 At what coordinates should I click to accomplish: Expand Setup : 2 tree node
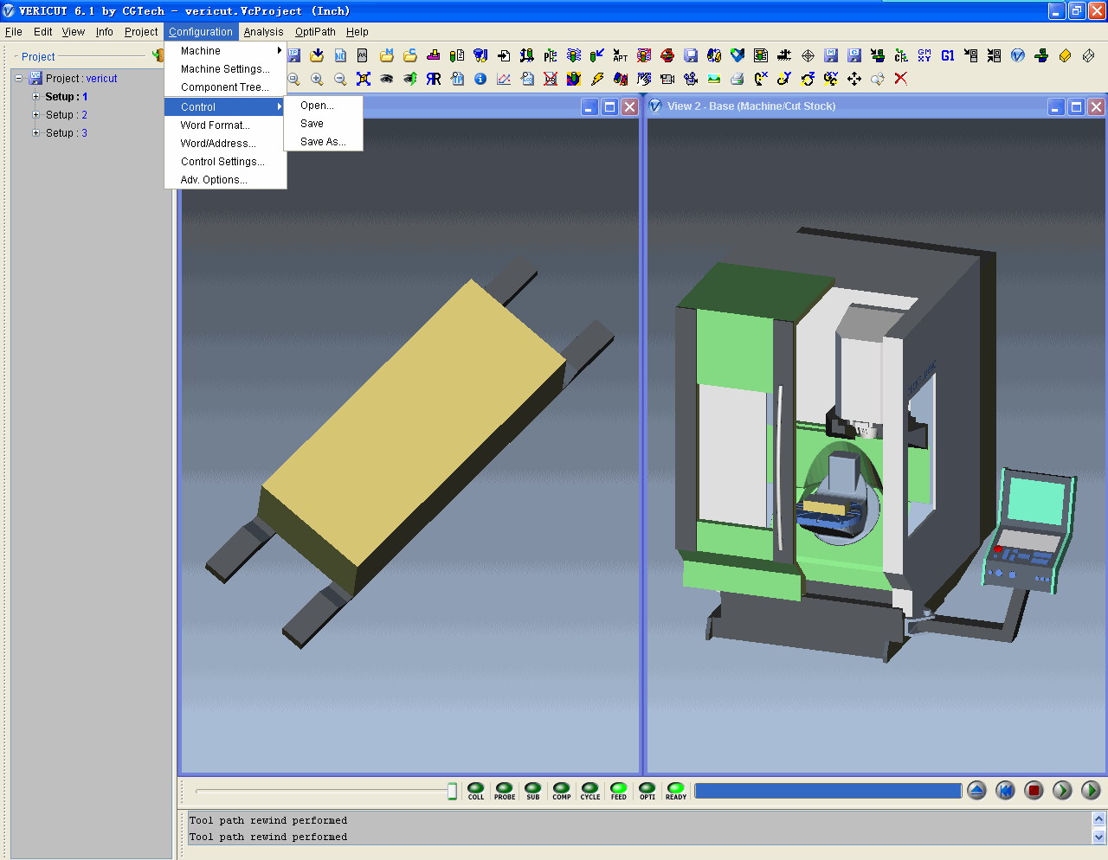35,114
